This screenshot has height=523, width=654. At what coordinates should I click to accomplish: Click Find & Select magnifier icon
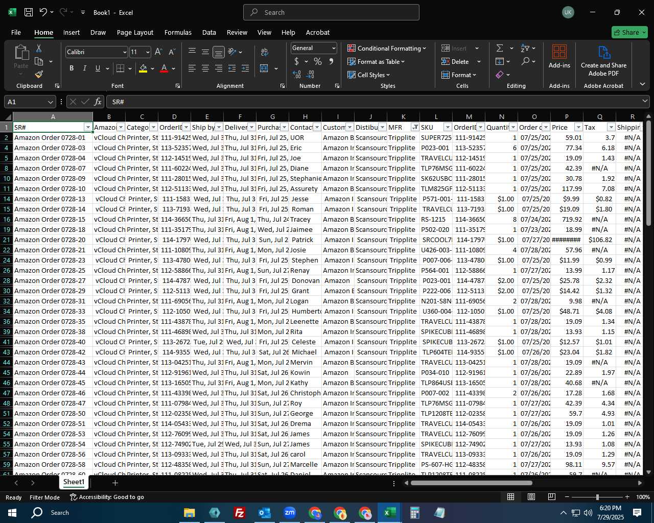525,61
